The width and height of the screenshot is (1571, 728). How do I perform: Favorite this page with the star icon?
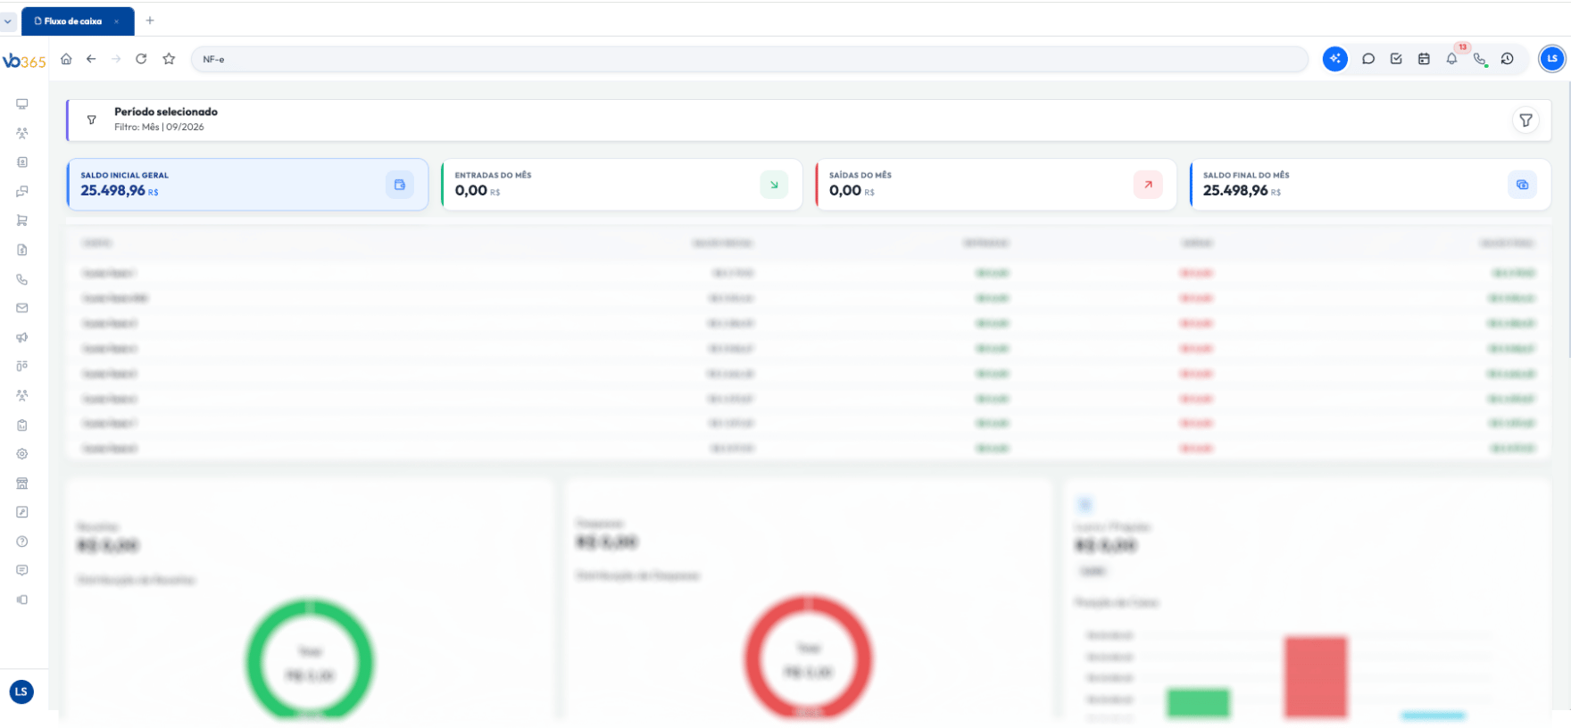tap(169, 59)
